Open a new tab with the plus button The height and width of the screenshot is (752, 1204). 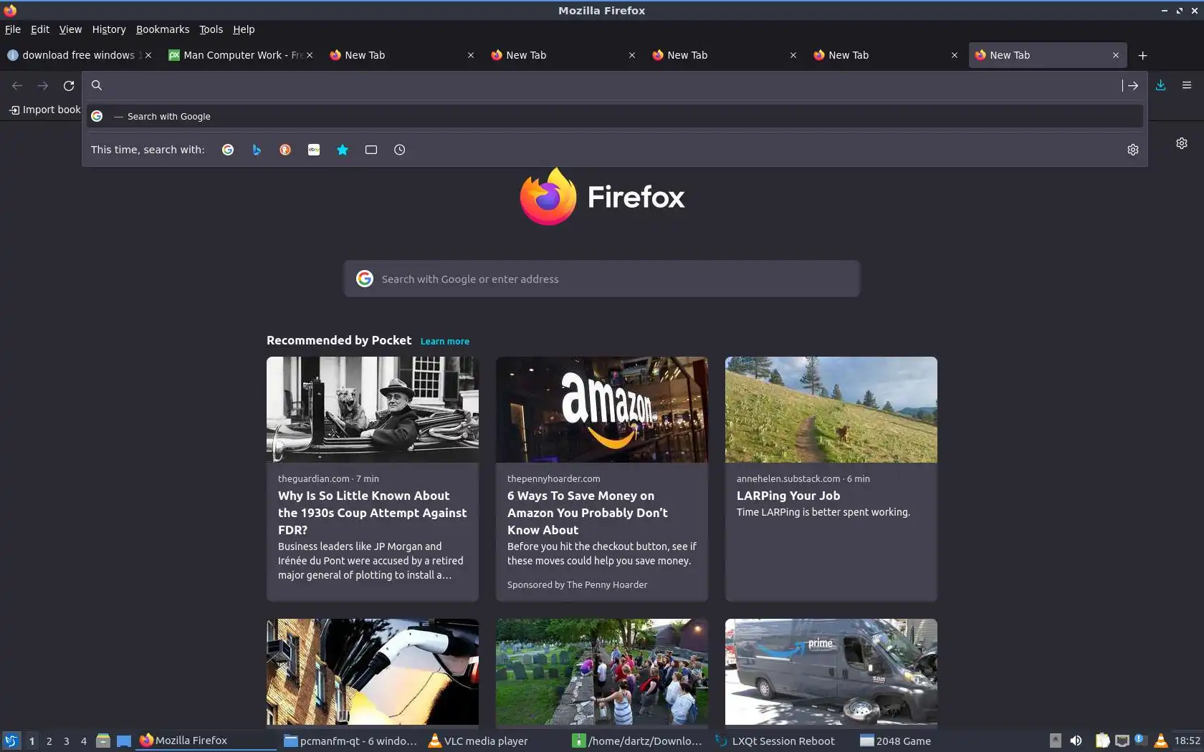(1143, 55)
